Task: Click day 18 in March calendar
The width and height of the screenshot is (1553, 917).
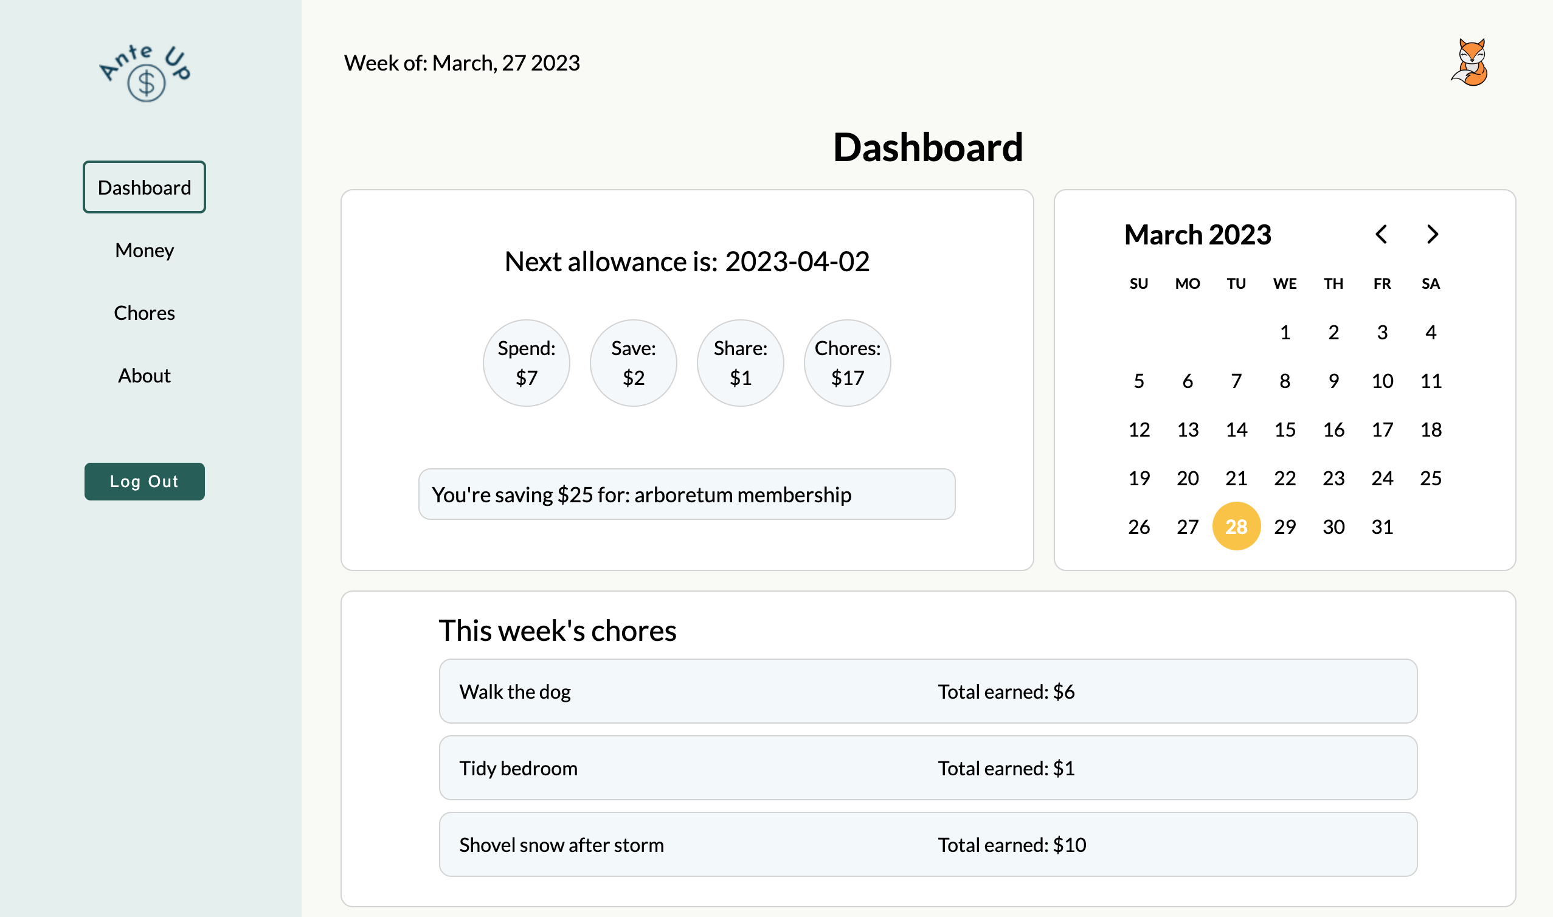Action: (1431, 429)
